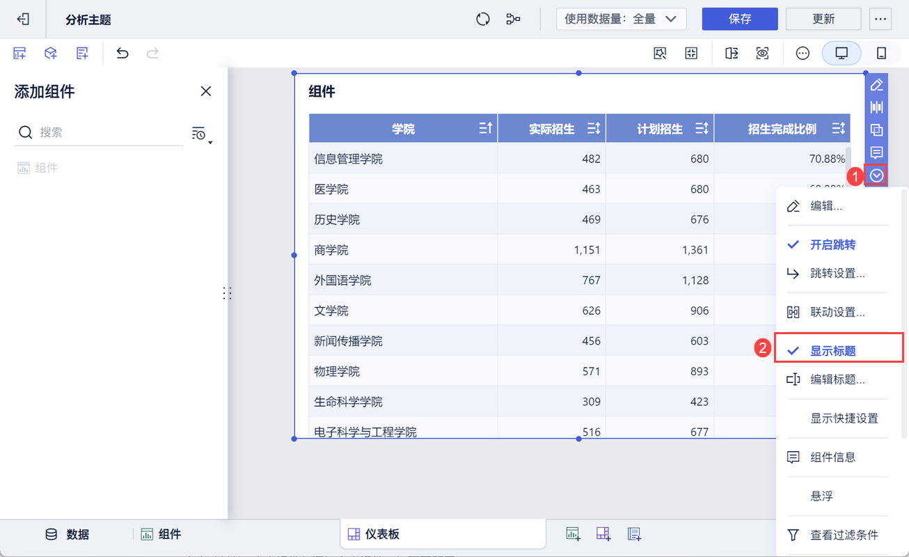Close the 添加组件 panel
The width and height of the screenshot is (909, 557).
click(206, 91)
